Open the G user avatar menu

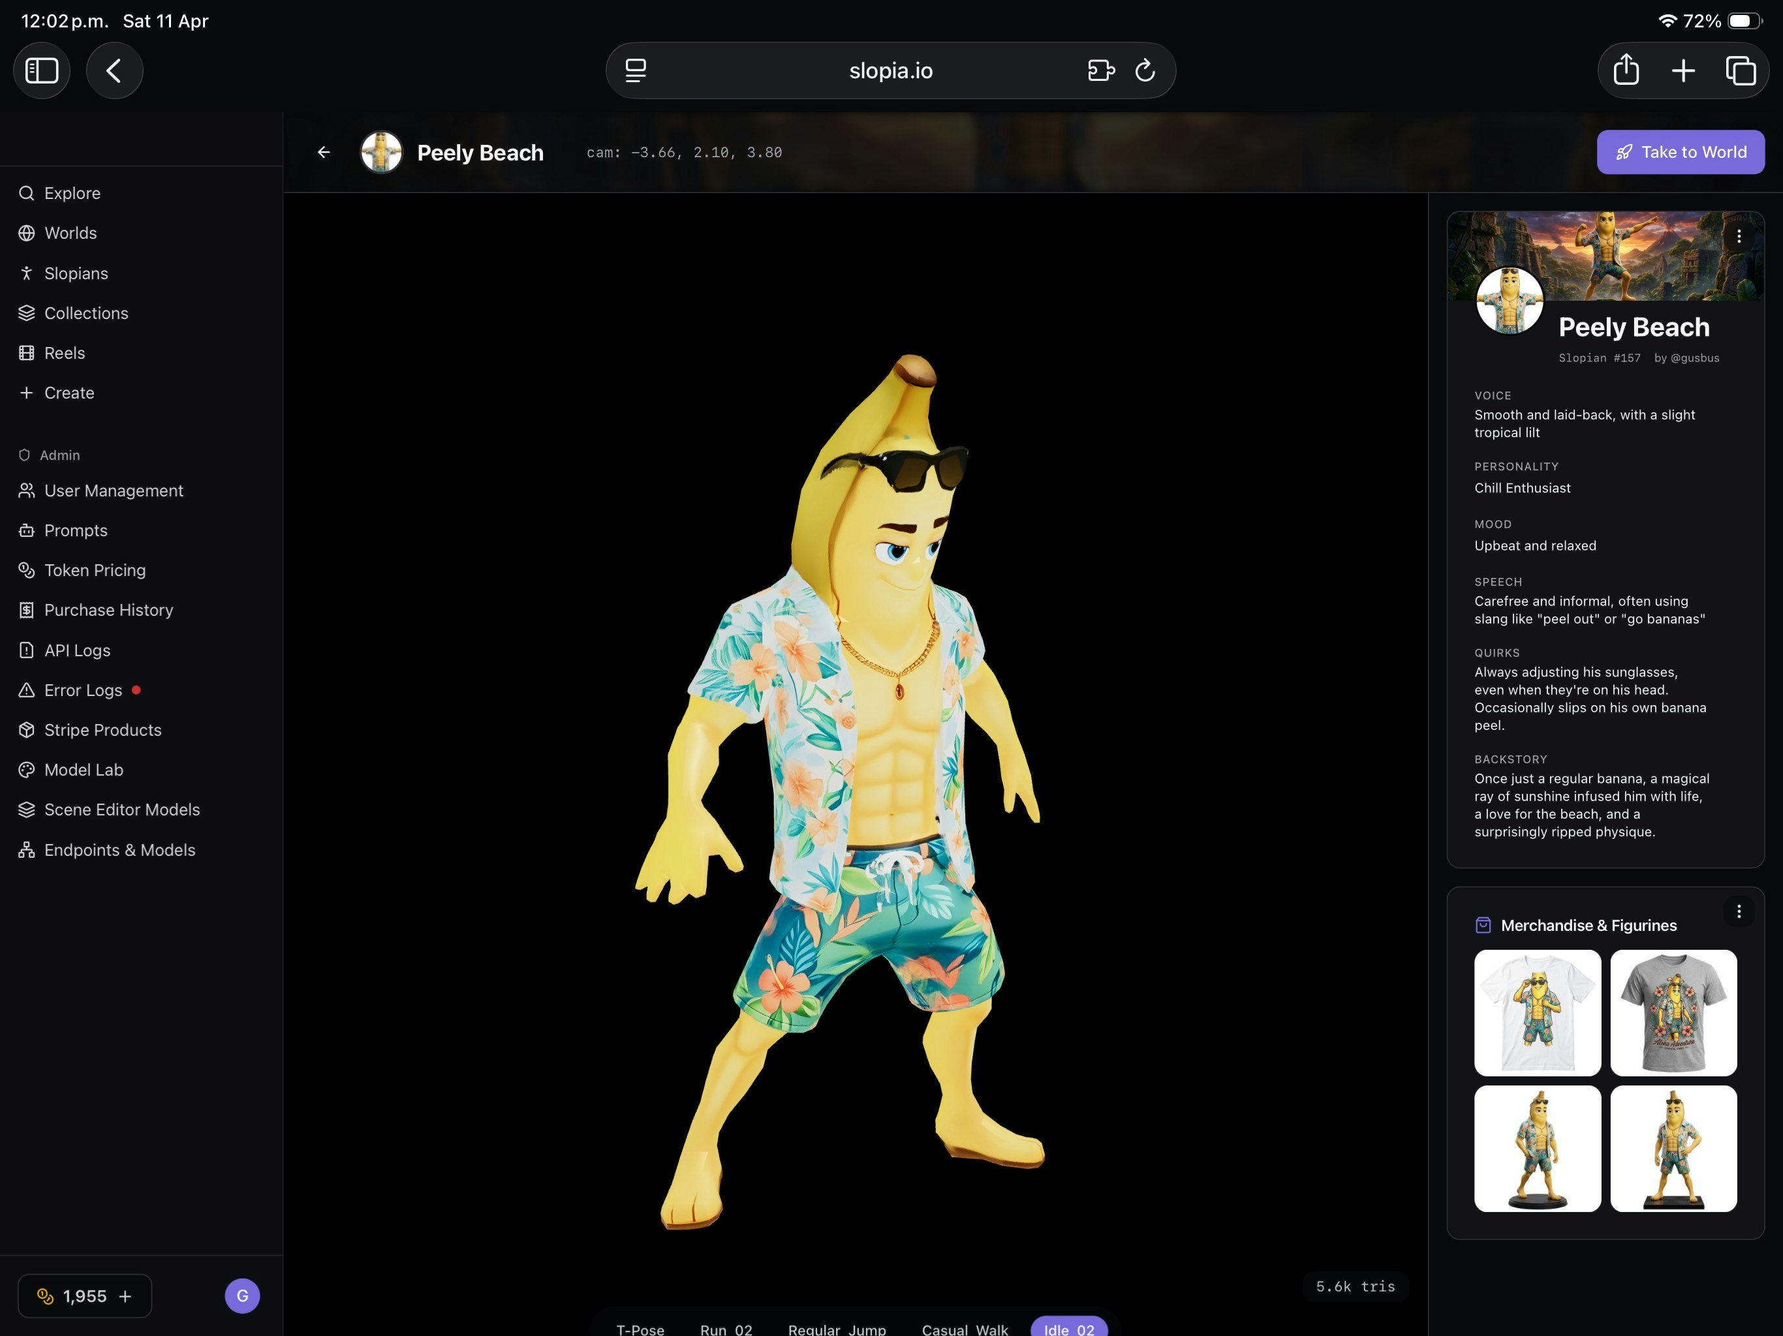[x=242, y=1296]
